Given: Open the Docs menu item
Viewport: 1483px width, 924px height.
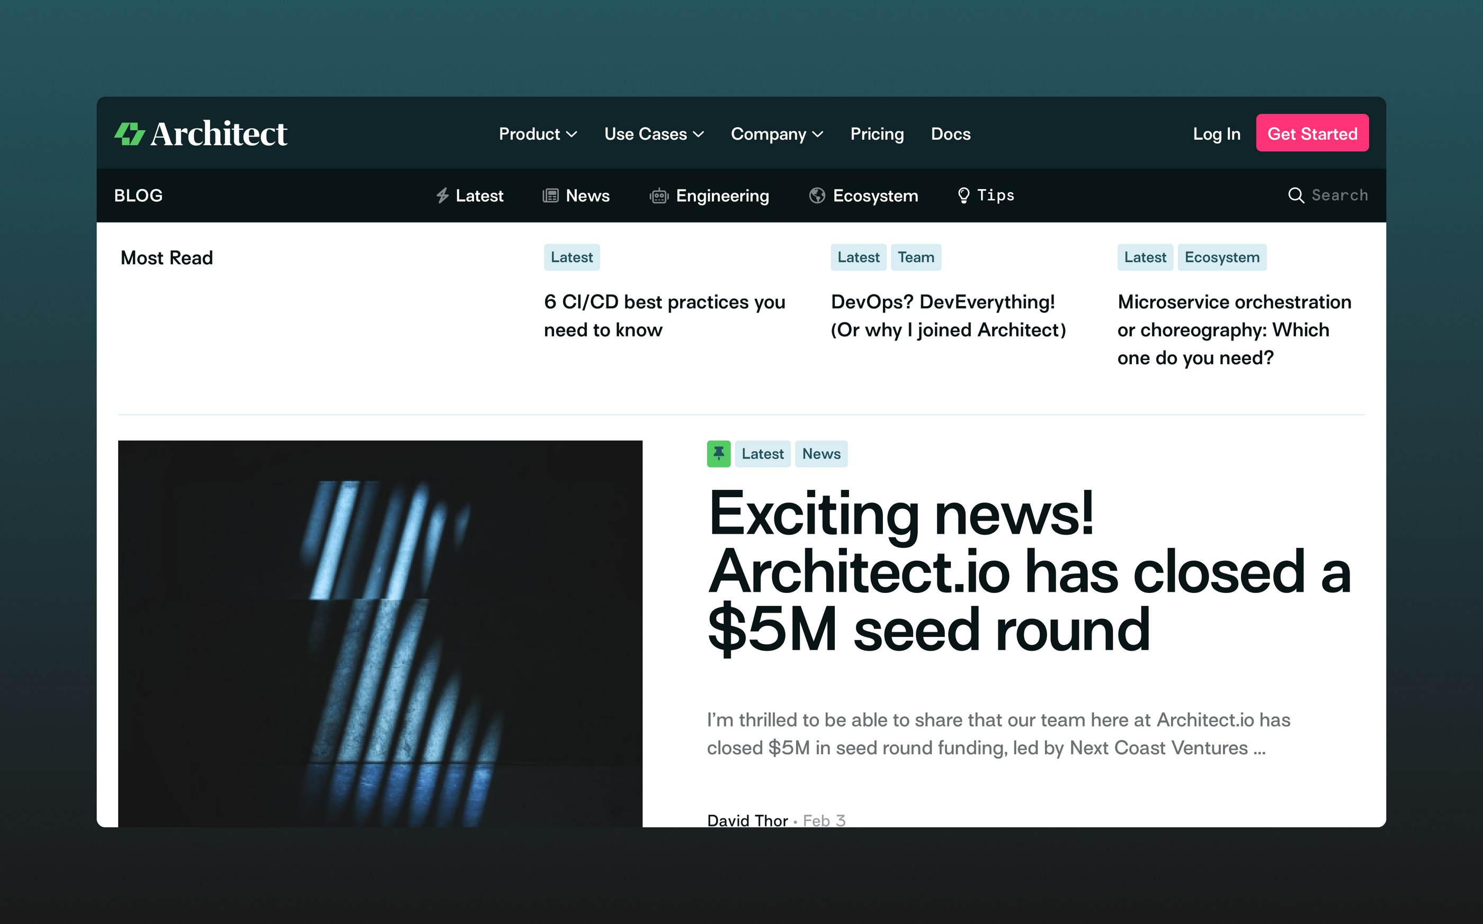Looking at the screenshot, I should [x=950, y=134].
